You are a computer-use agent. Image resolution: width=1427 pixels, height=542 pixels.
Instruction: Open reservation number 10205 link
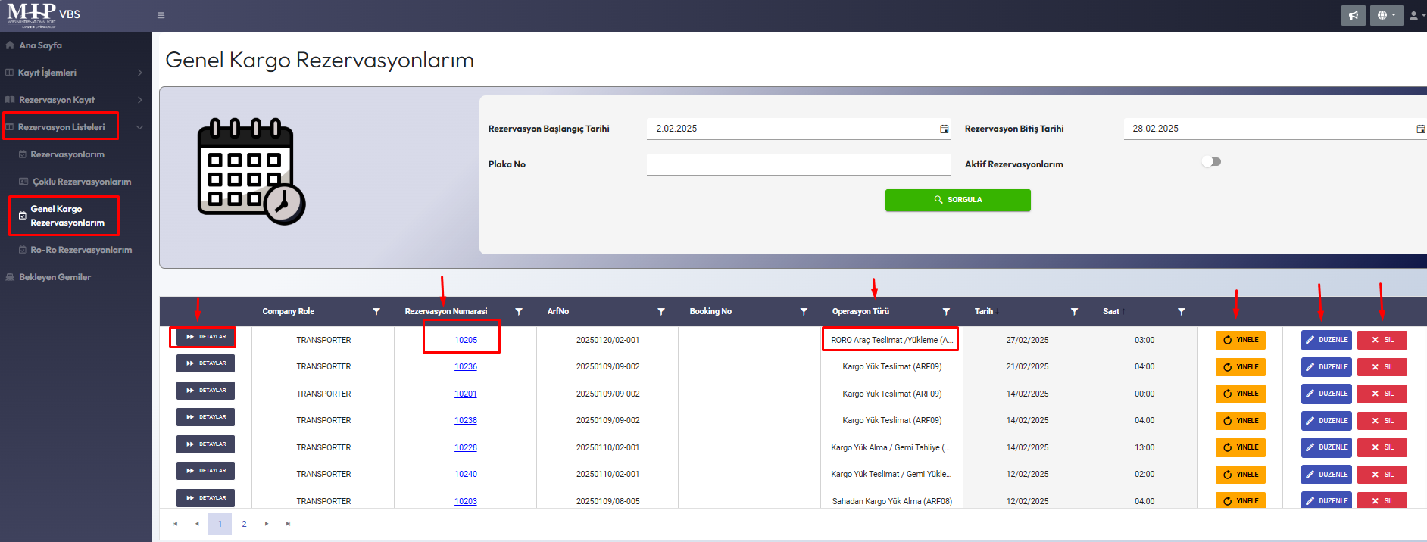[465, 341]
